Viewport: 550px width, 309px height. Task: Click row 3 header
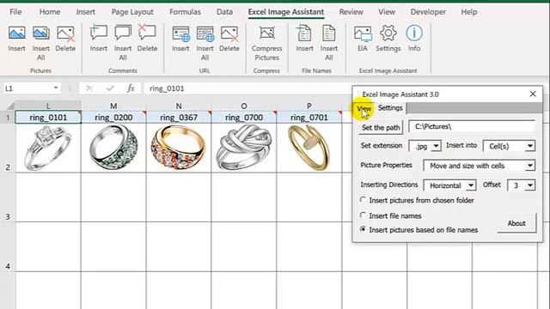[8, 197]
